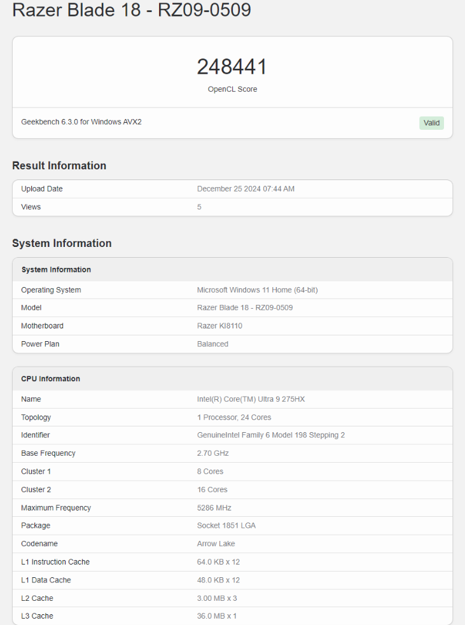Click the Motherboard value Razer KI8110
Screen dimensions: 465x625
click(219, 326)
